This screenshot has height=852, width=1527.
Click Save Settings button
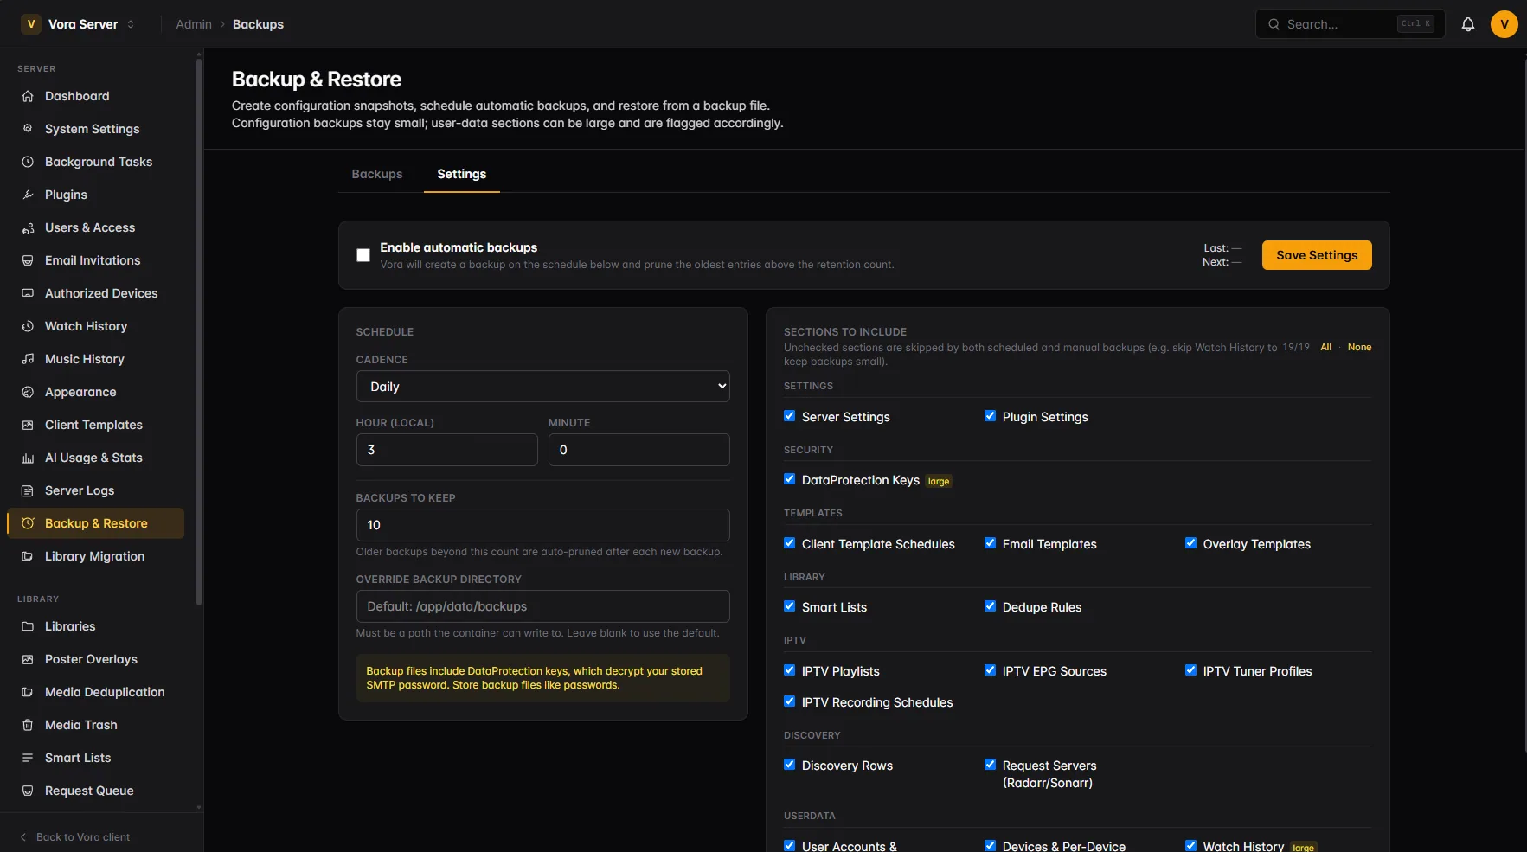[1317, 255]
